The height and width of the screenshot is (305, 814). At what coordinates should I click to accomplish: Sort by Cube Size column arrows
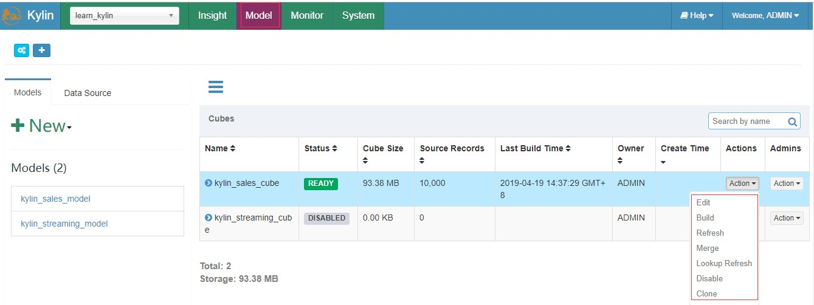click(x=365, y=161)
